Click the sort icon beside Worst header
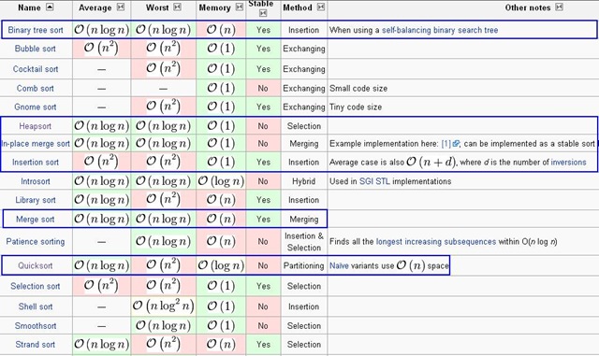 (x=177, y=7)
